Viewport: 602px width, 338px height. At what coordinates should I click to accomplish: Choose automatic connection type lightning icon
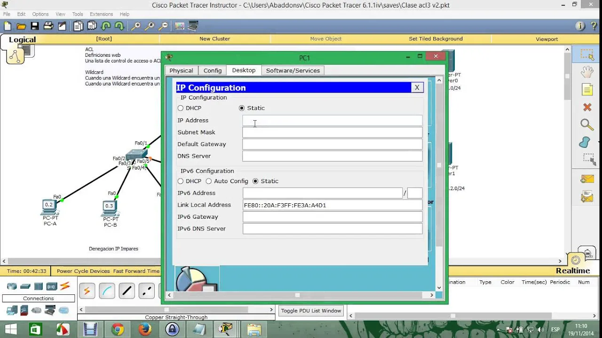coord(87,291)
